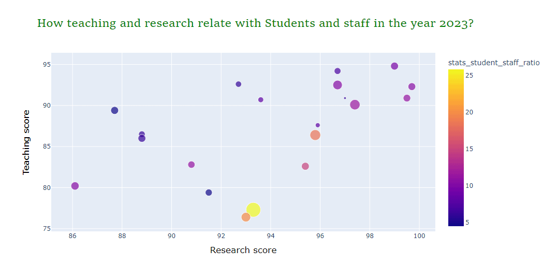Click the orange bubble near teaching score 76
The width and height of the screenshot is (557, 265).
pyautogui.click(x=246, y=217)
